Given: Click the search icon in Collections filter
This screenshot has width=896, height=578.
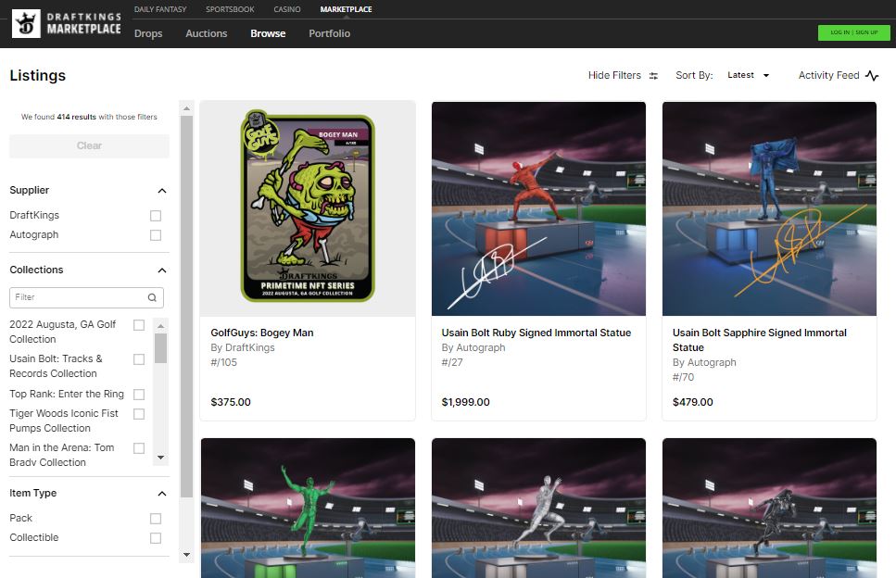Looking at the screenshot, I should click(152, 298).
